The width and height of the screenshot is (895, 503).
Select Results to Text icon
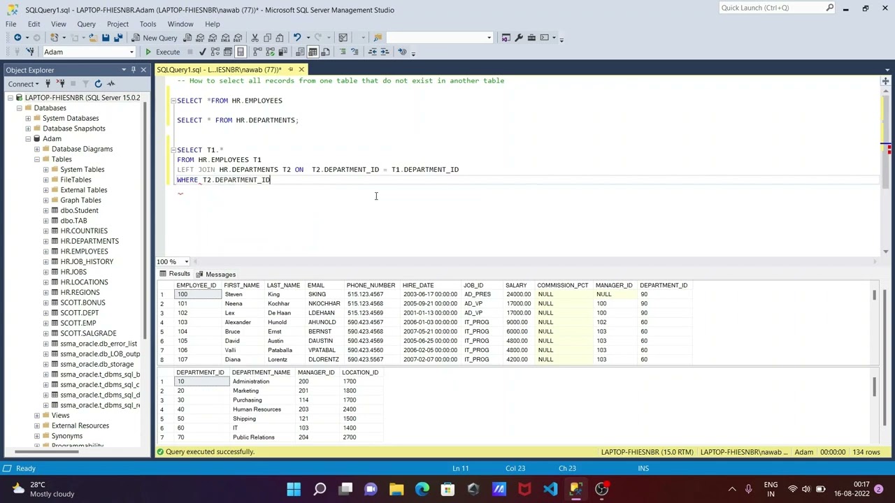[300, 52]
